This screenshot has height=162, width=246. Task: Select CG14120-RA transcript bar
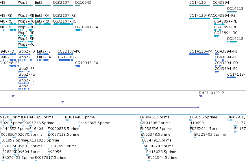(x=200, y=18)
